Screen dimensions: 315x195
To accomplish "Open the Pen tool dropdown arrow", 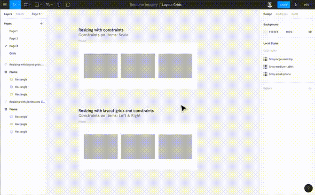I will point(52,5).
